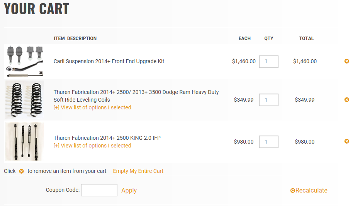Apply the coupon code
The height and width of the screenshot is (206, 360).
pos(129,190)
